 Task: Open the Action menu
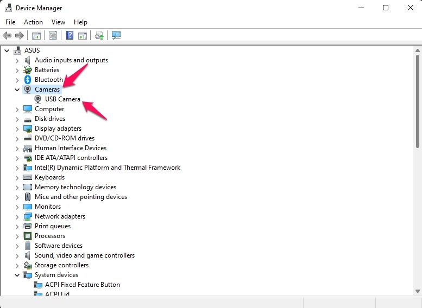click(33, 22)
